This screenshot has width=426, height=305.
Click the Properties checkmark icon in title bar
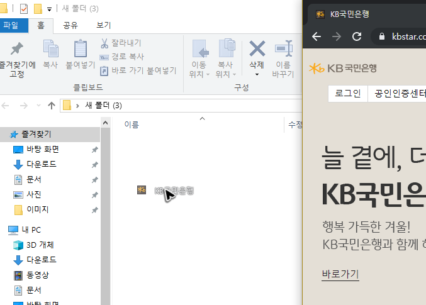coord(24,9)
